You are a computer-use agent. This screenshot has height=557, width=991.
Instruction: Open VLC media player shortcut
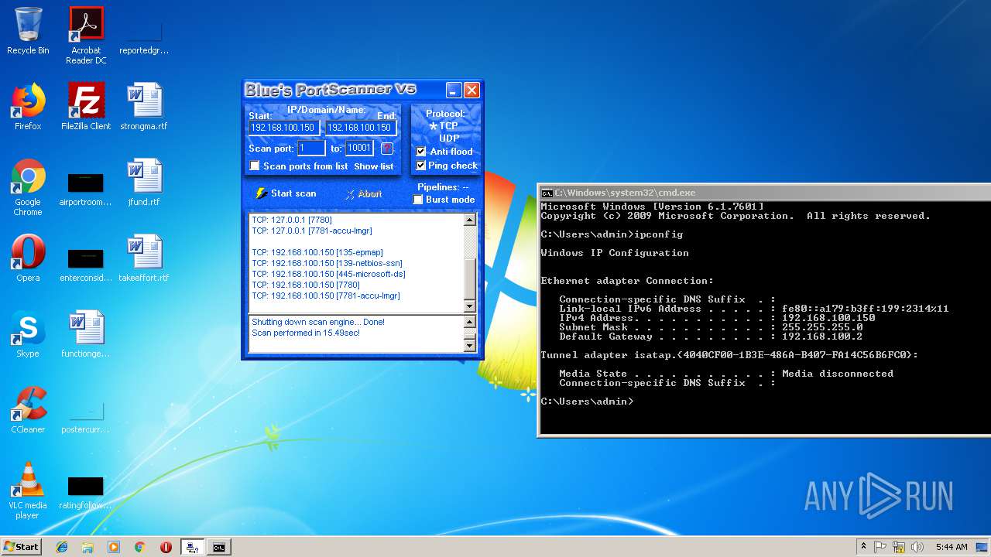pyautogui.click(x=28, y=490)
